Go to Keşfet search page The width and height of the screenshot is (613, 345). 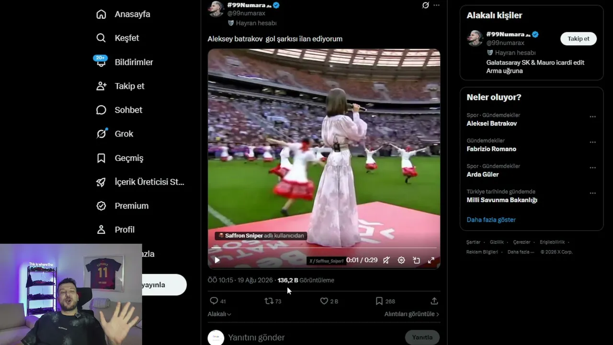click(117, 38)
